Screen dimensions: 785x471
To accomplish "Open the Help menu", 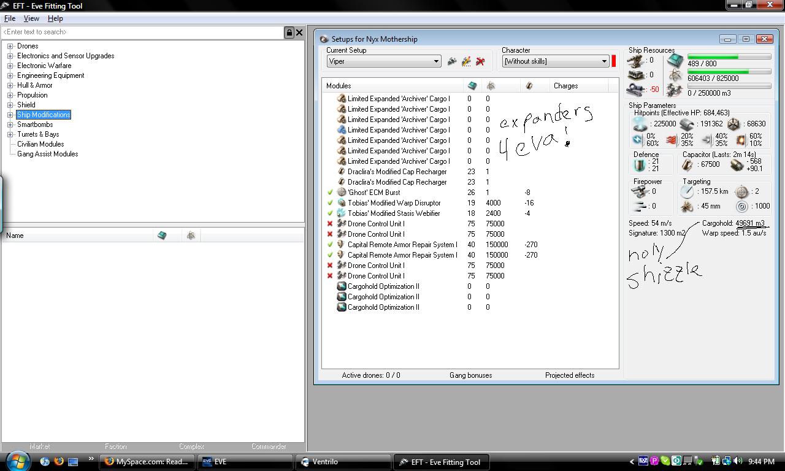I will click(x=55, y=18).
